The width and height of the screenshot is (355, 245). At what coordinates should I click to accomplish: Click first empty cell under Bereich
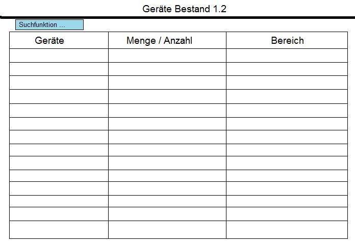click(287, 56)
